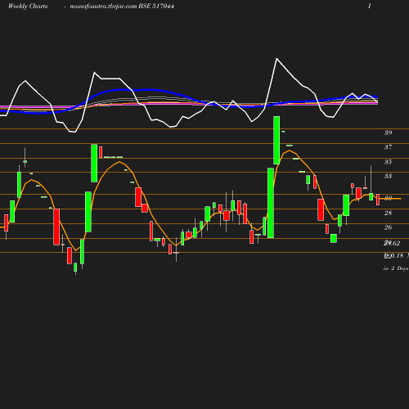Click the price axis label 37
Viewport: 409px width, 409px height.
tap(388, 147)
